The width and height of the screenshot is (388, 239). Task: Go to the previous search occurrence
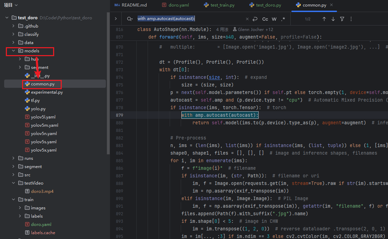324,19
